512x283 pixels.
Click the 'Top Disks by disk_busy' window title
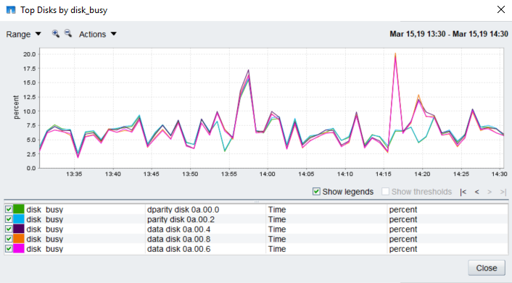[x=64, y=10]
